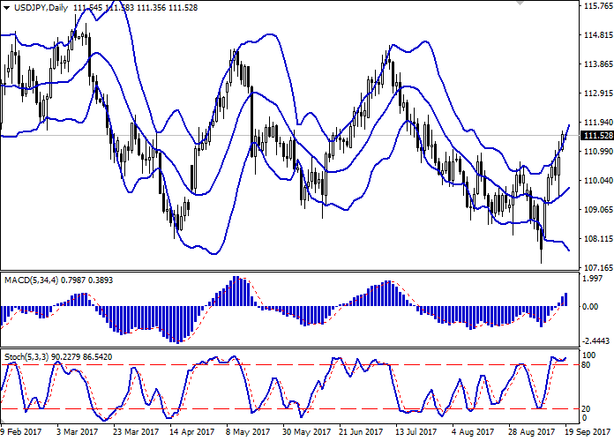Click the 108.115 price axis label
Viewport: 614px width, 441px height.
coord(598,238)
